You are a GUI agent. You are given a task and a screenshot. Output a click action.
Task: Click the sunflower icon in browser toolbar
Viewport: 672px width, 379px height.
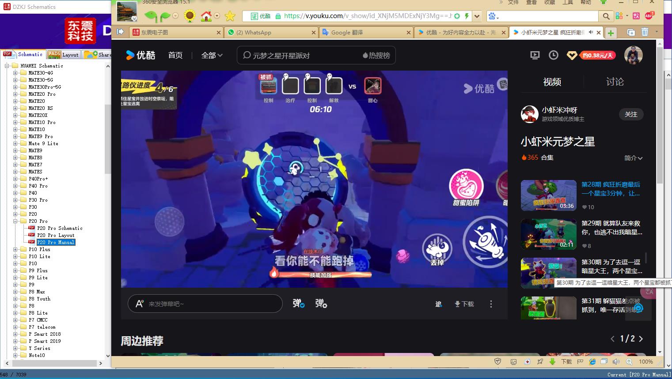(x=190, y=16)
